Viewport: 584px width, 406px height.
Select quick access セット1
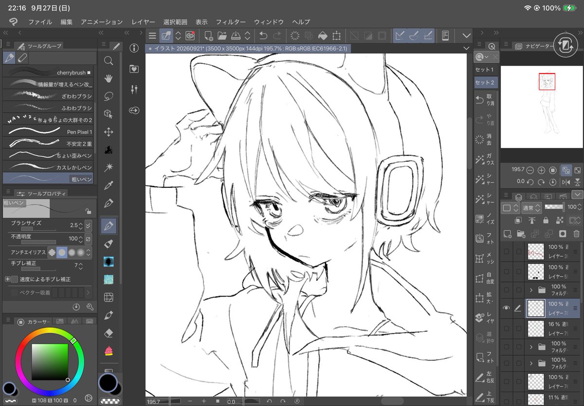pyautogui.click(x=485, y=70)
